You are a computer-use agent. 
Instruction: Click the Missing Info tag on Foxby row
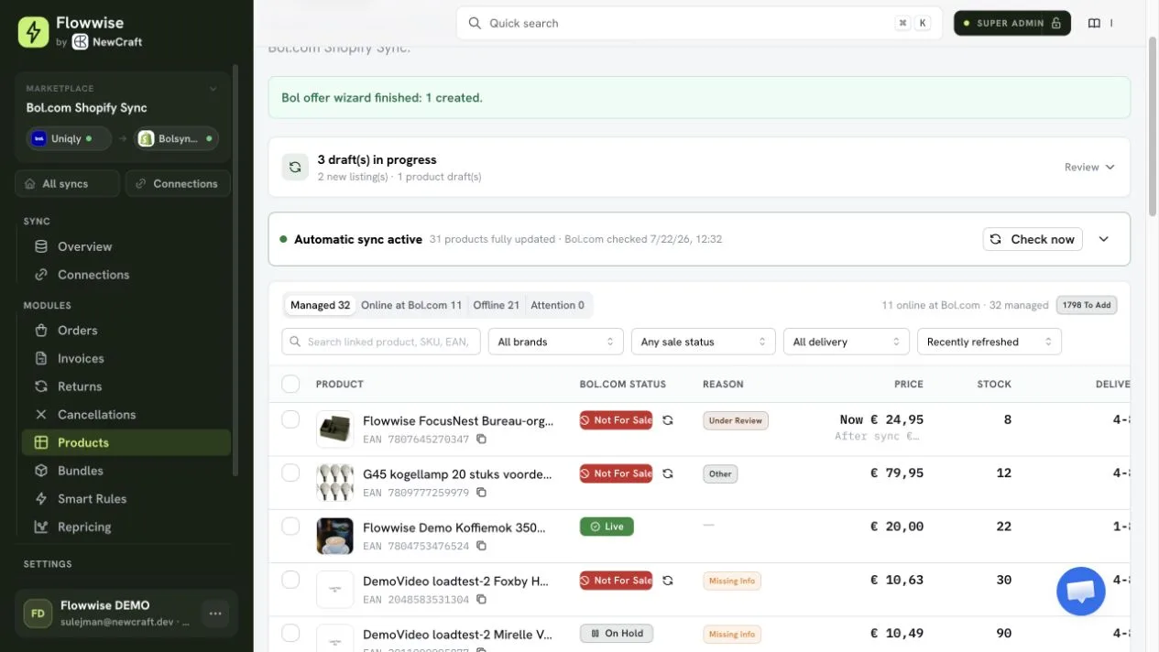click(x=732, y=581)
